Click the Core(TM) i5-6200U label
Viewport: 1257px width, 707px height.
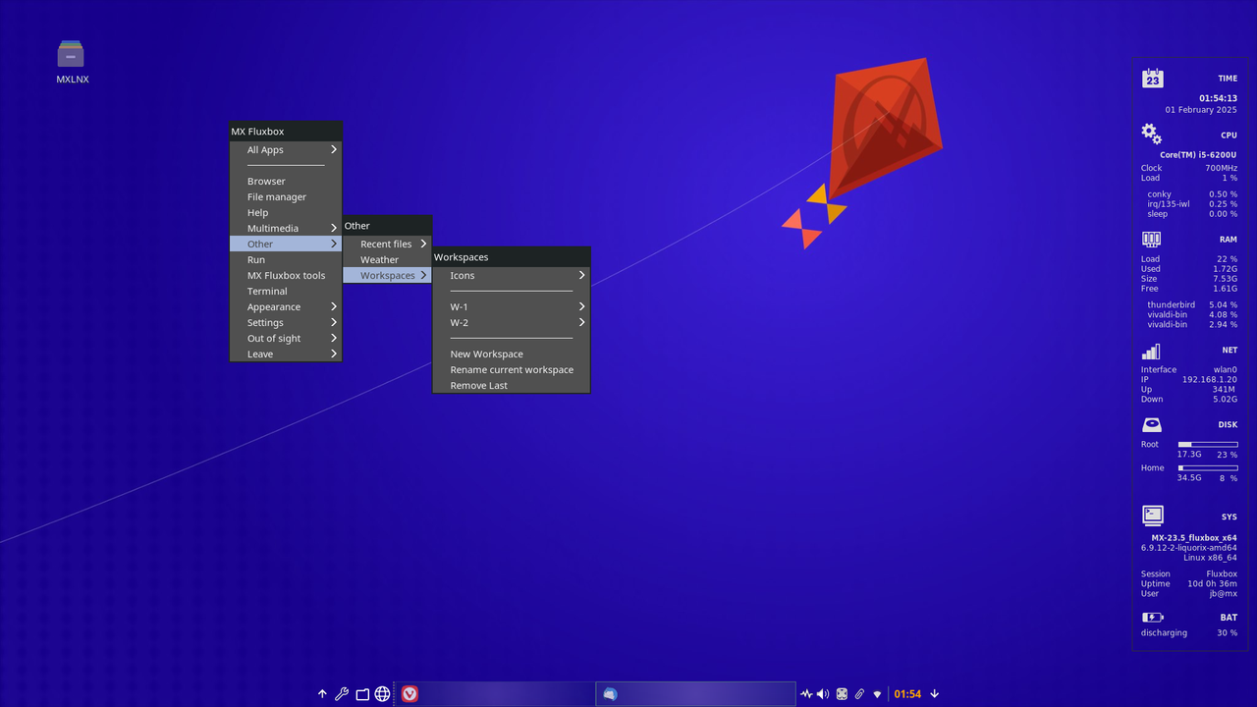click(x=1198, y=154)
